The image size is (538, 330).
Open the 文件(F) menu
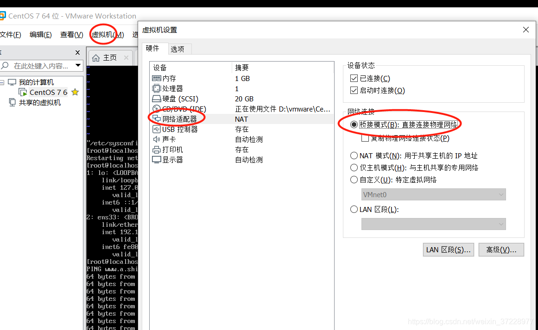(x=10, y=35)
